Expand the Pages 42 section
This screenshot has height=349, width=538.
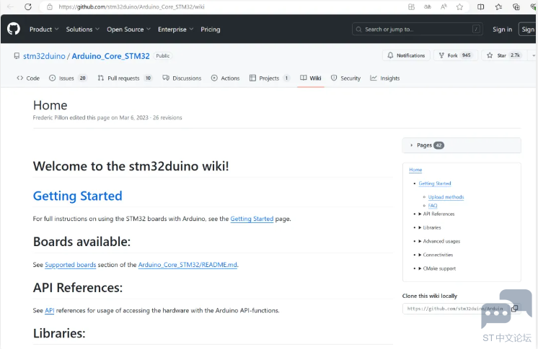462,145
